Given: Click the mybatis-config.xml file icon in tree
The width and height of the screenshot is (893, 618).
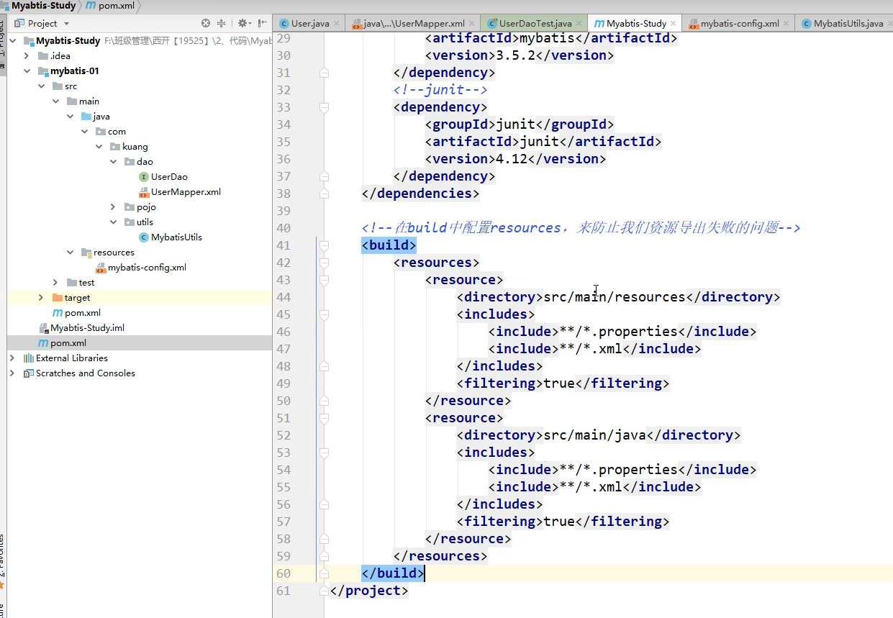Looking at the screenshot, I should click(x=101, y=268).
